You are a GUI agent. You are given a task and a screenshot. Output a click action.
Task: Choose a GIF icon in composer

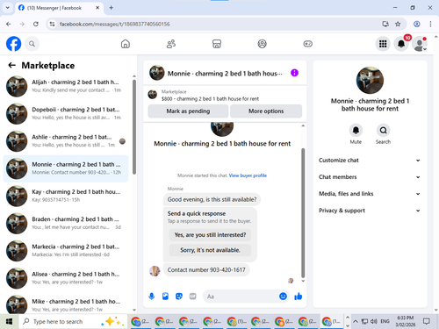tap(192, 297)
